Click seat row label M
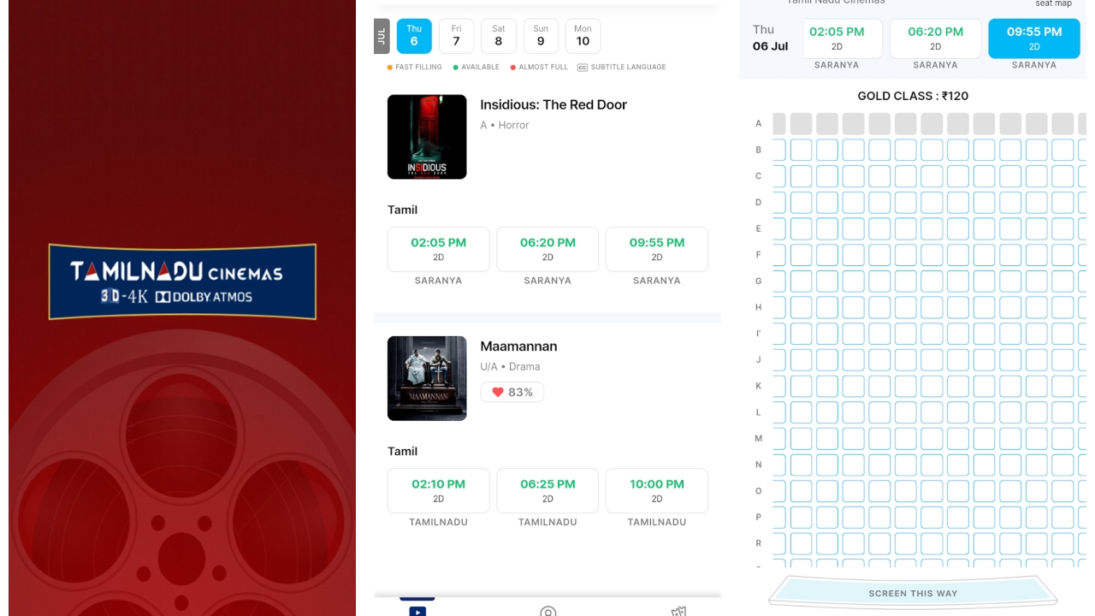This screenshot has width=1095, height=616. click(758, 438)
